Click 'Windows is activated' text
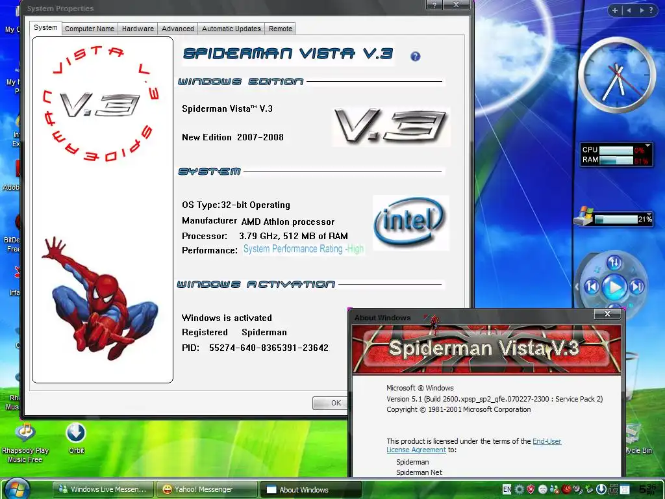This screenshot has height=499, width=665. tap(227, 318)
